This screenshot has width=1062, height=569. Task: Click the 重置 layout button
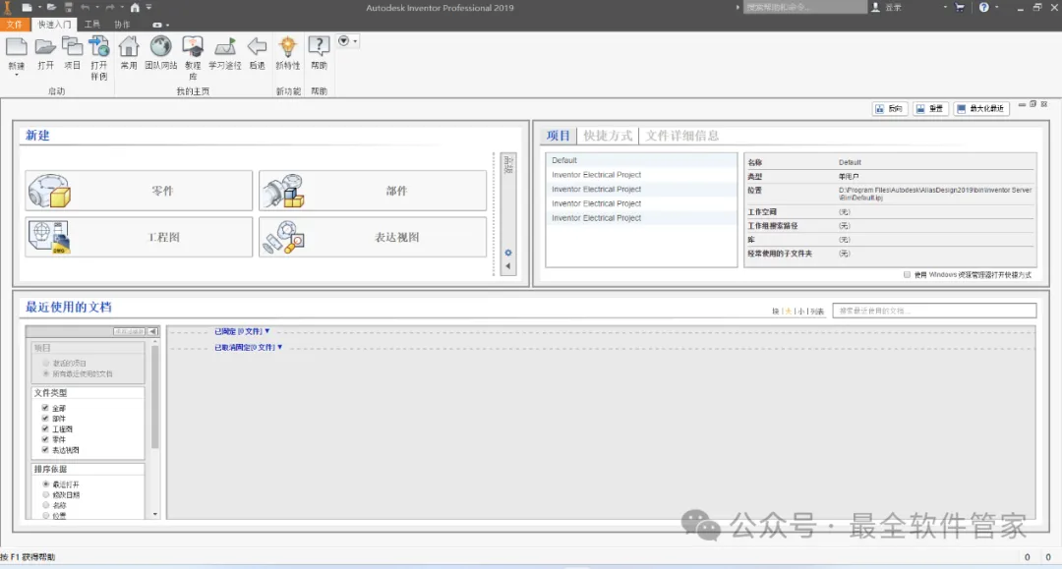(930, 108)
